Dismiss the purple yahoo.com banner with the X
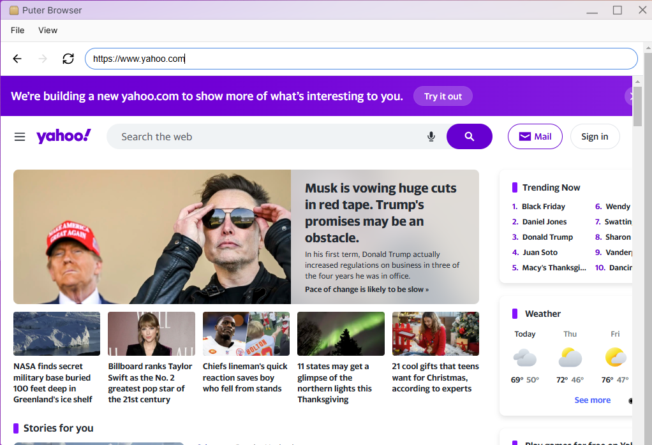The width and height of the screenshot is (652, 445). [x=632, y=96]
